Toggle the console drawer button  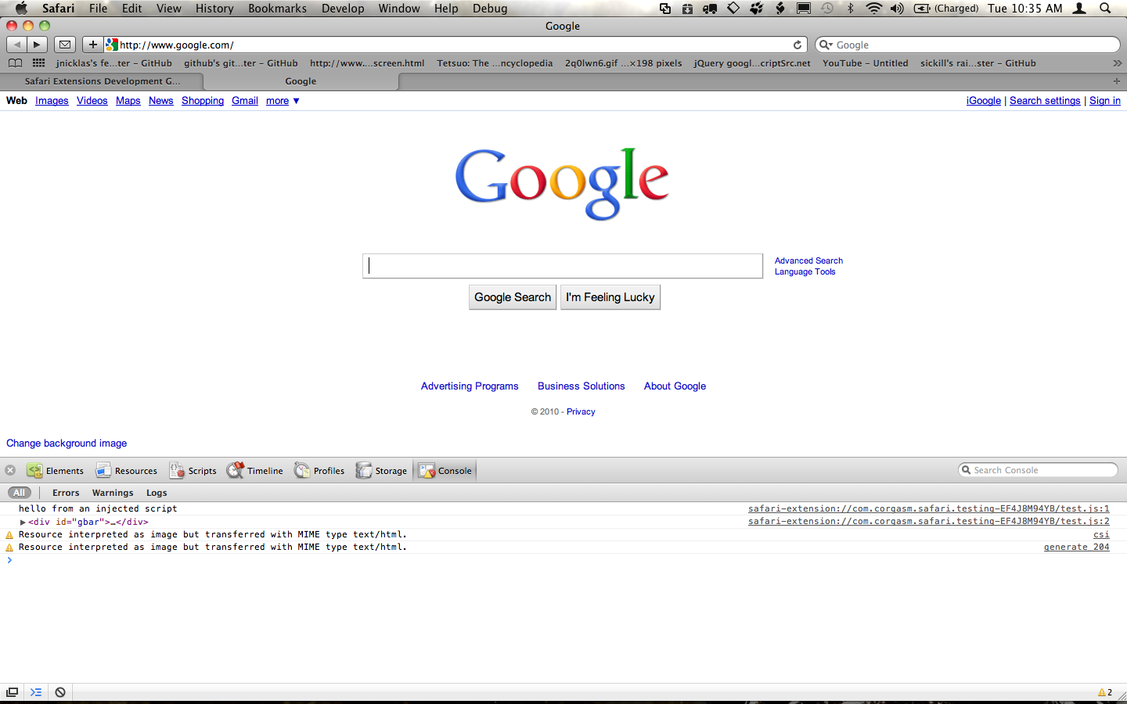[x=36, y=692]
